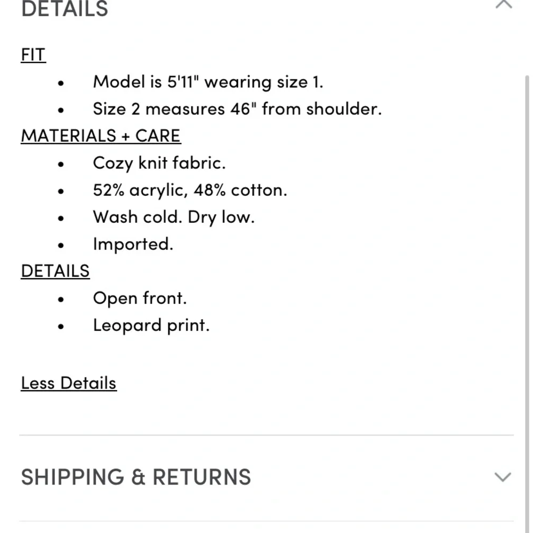Click the bullet beside "Model is 5'11"" line

(62, 83)
